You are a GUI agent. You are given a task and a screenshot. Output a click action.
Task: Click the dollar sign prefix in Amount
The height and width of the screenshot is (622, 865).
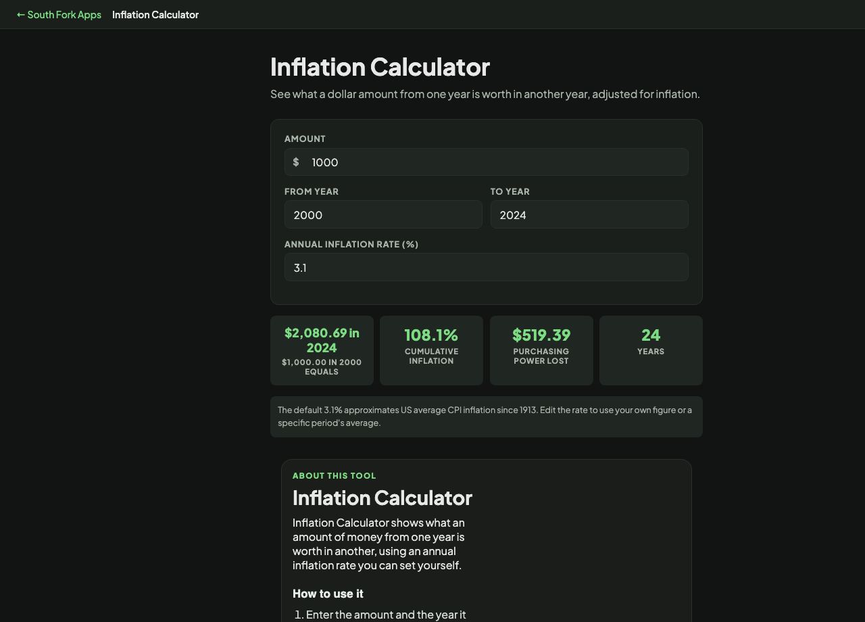point(296,162)
